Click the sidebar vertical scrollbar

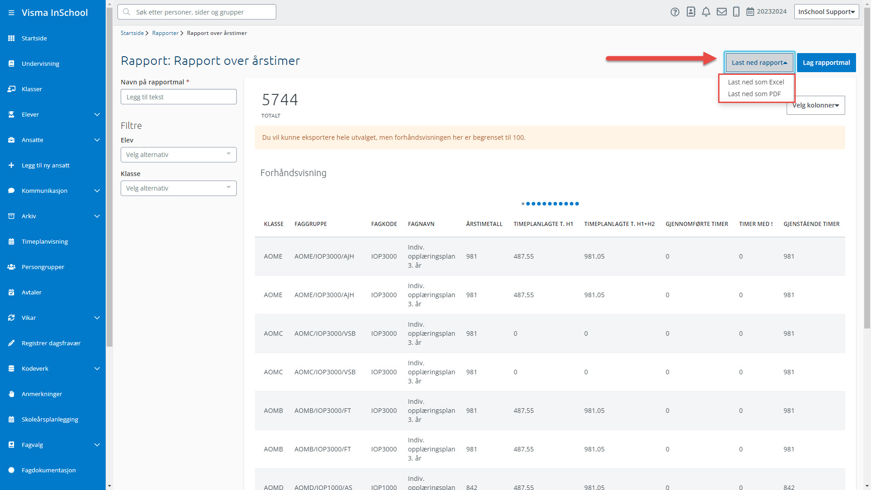point(109,177)
